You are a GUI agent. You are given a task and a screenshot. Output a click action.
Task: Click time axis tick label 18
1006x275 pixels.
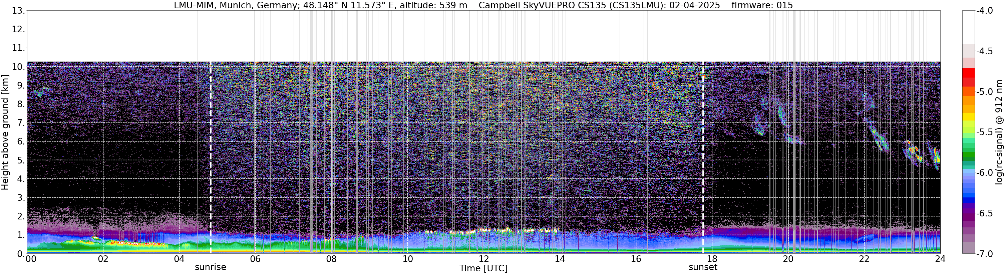[712, 259]
